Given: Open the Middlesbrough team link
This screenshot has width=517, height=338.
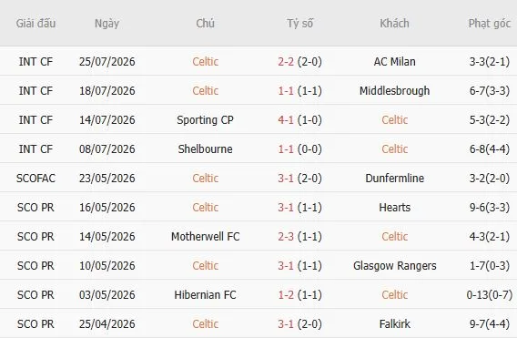Looking at the screenshot, I should click(x=394, y=91).
